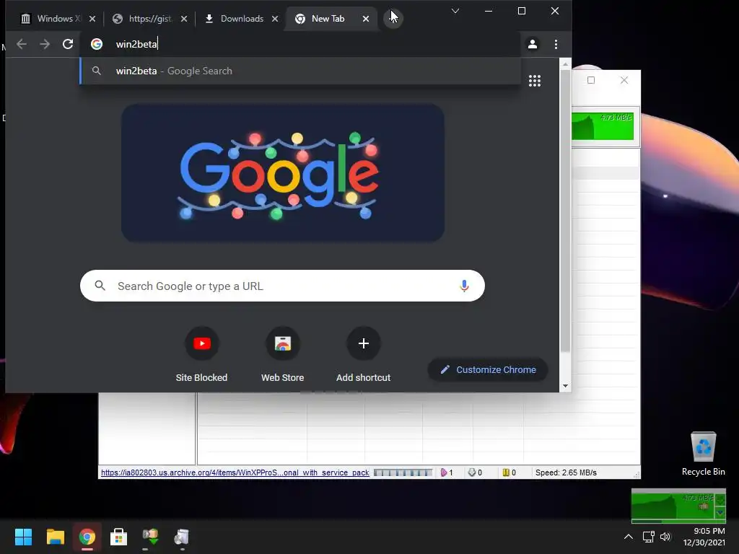Viewport: 739px width, 554px height.
Task: Open the Web Store shortcut
Action: point(283,355)
